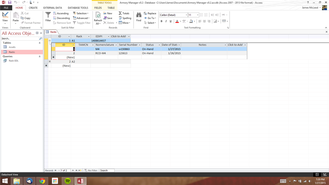Apply Italic formatting

pos(166,21)
